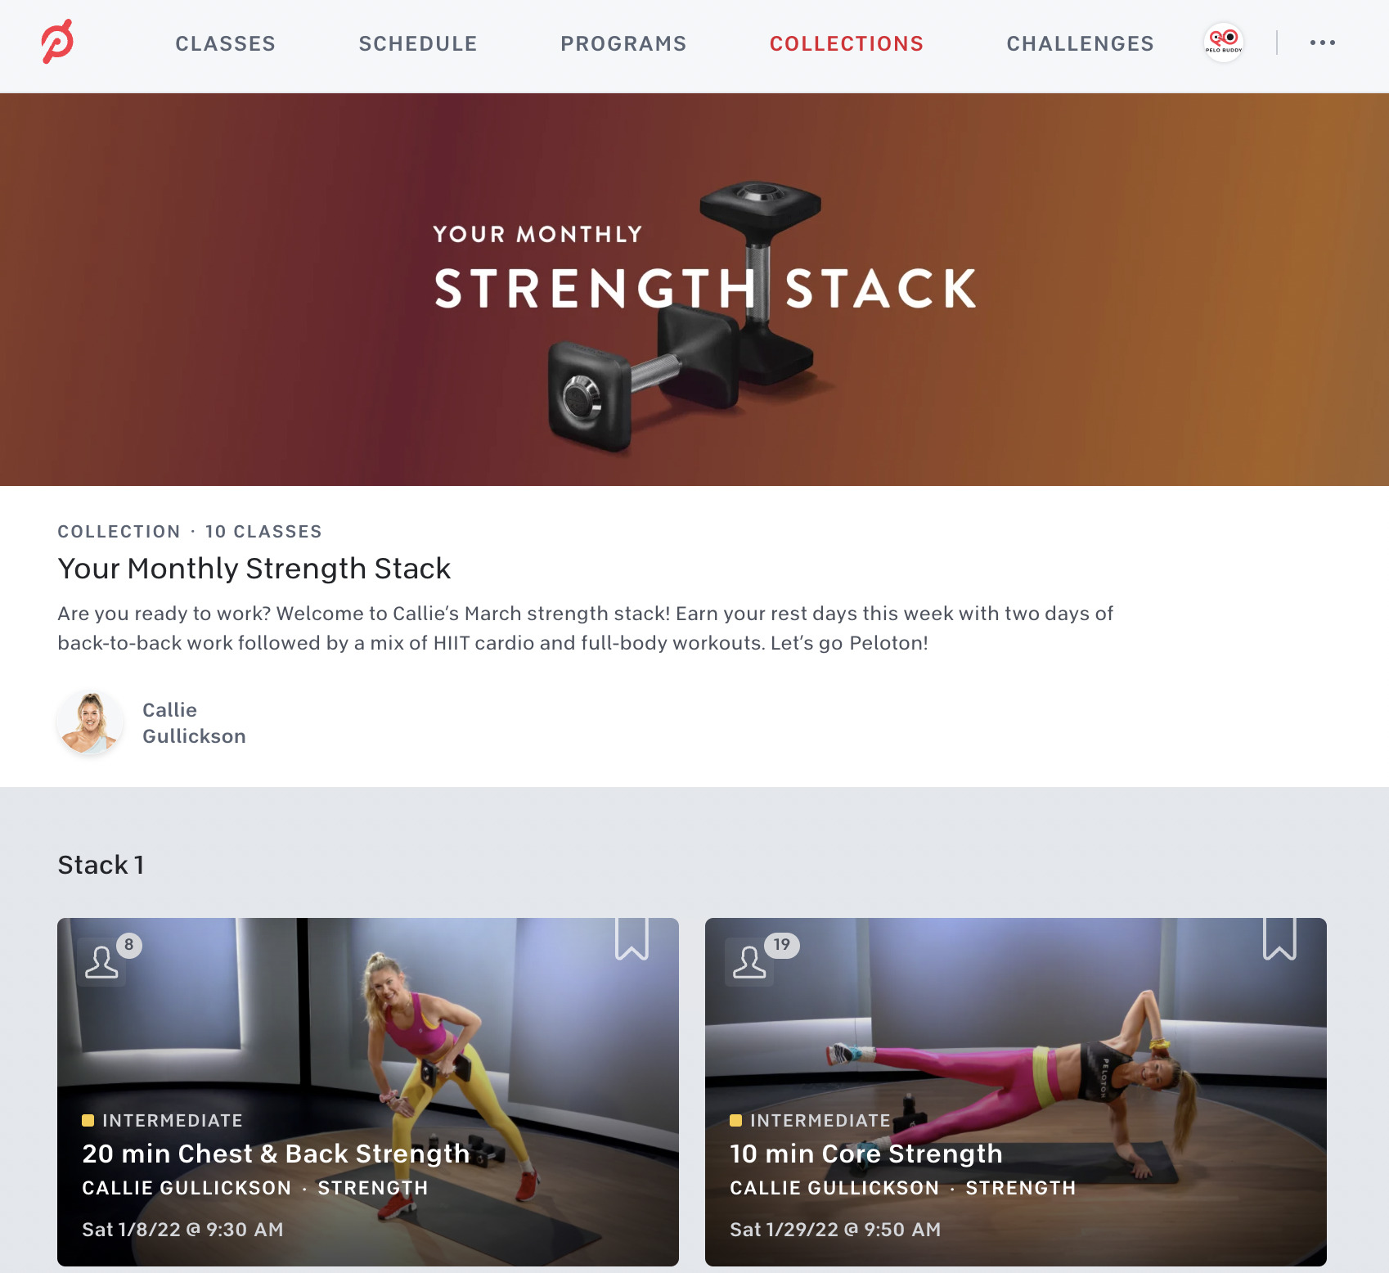Screen dimensions: 1389x1273
Task: Open the Pelo Buddy profile avatar
Action: (x=1224, y=43)
